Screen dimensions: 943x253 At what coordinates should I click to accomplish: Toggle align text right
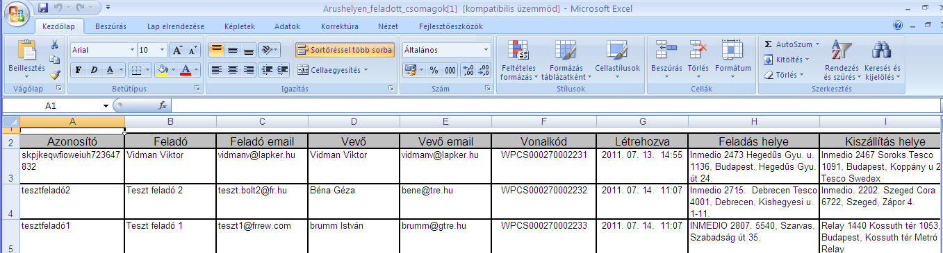249,70
